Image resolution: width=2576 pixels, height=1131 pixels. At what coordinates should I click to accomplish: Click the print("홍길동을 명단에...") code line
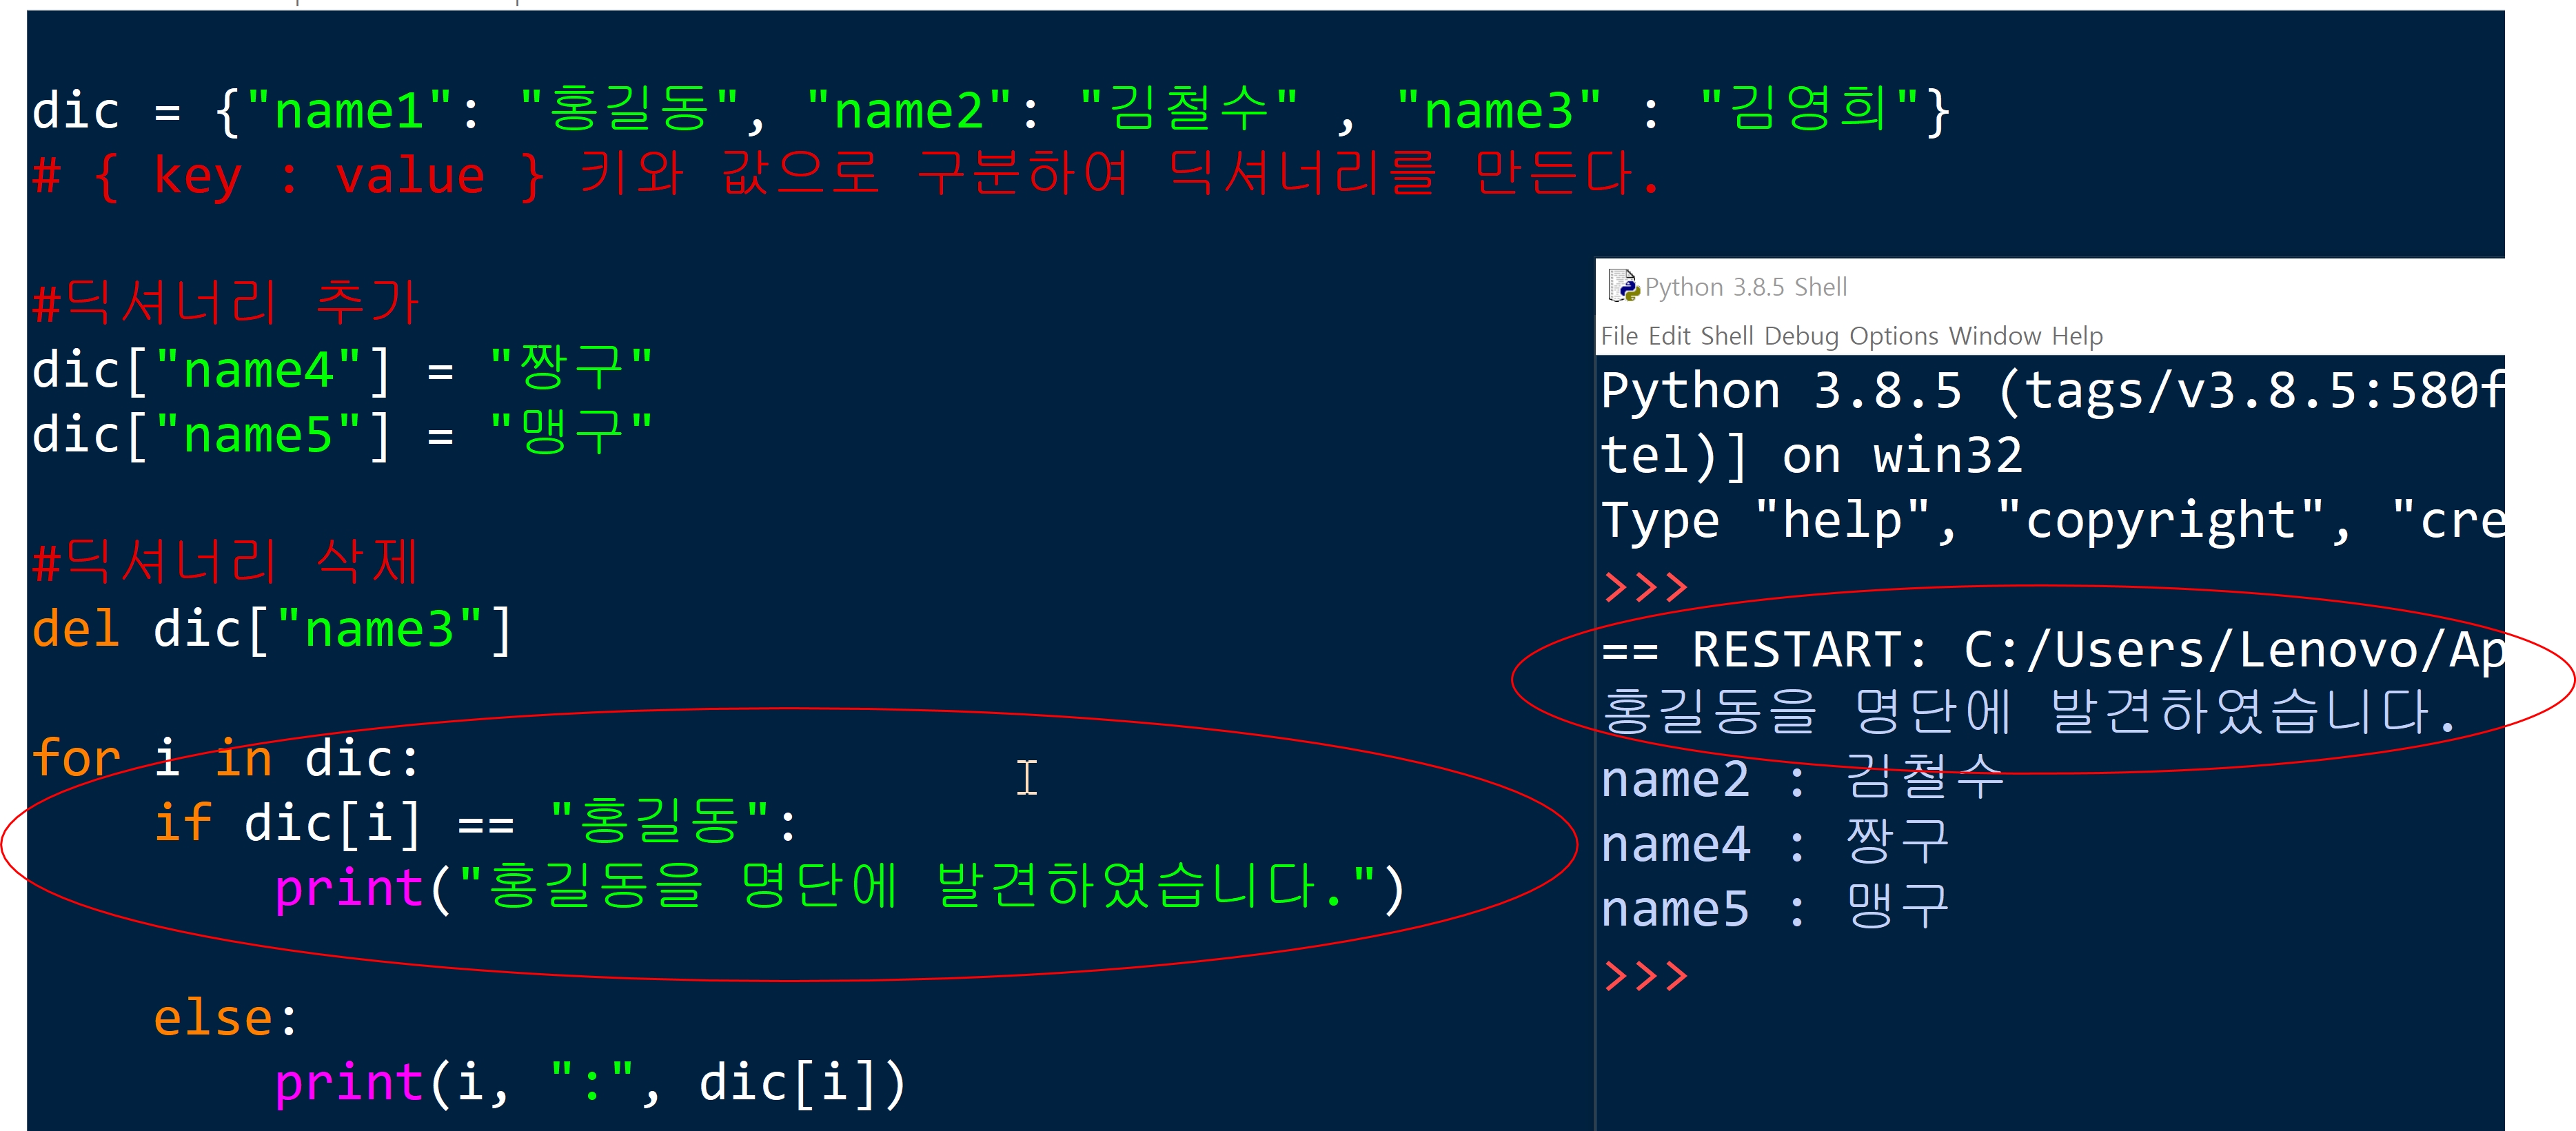[x=840, y=888]
